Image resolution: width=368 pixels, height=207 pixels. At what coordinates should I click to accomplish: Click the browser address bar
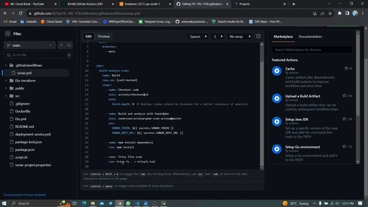click(x=169, y=13)
